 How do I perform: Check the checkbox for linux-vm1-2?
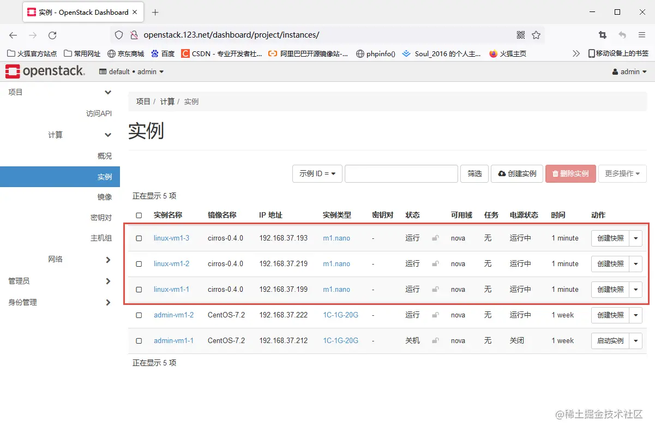point(138,264)
